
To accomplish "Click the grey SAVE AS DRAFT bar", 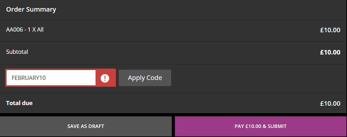I will coord(86,126).
